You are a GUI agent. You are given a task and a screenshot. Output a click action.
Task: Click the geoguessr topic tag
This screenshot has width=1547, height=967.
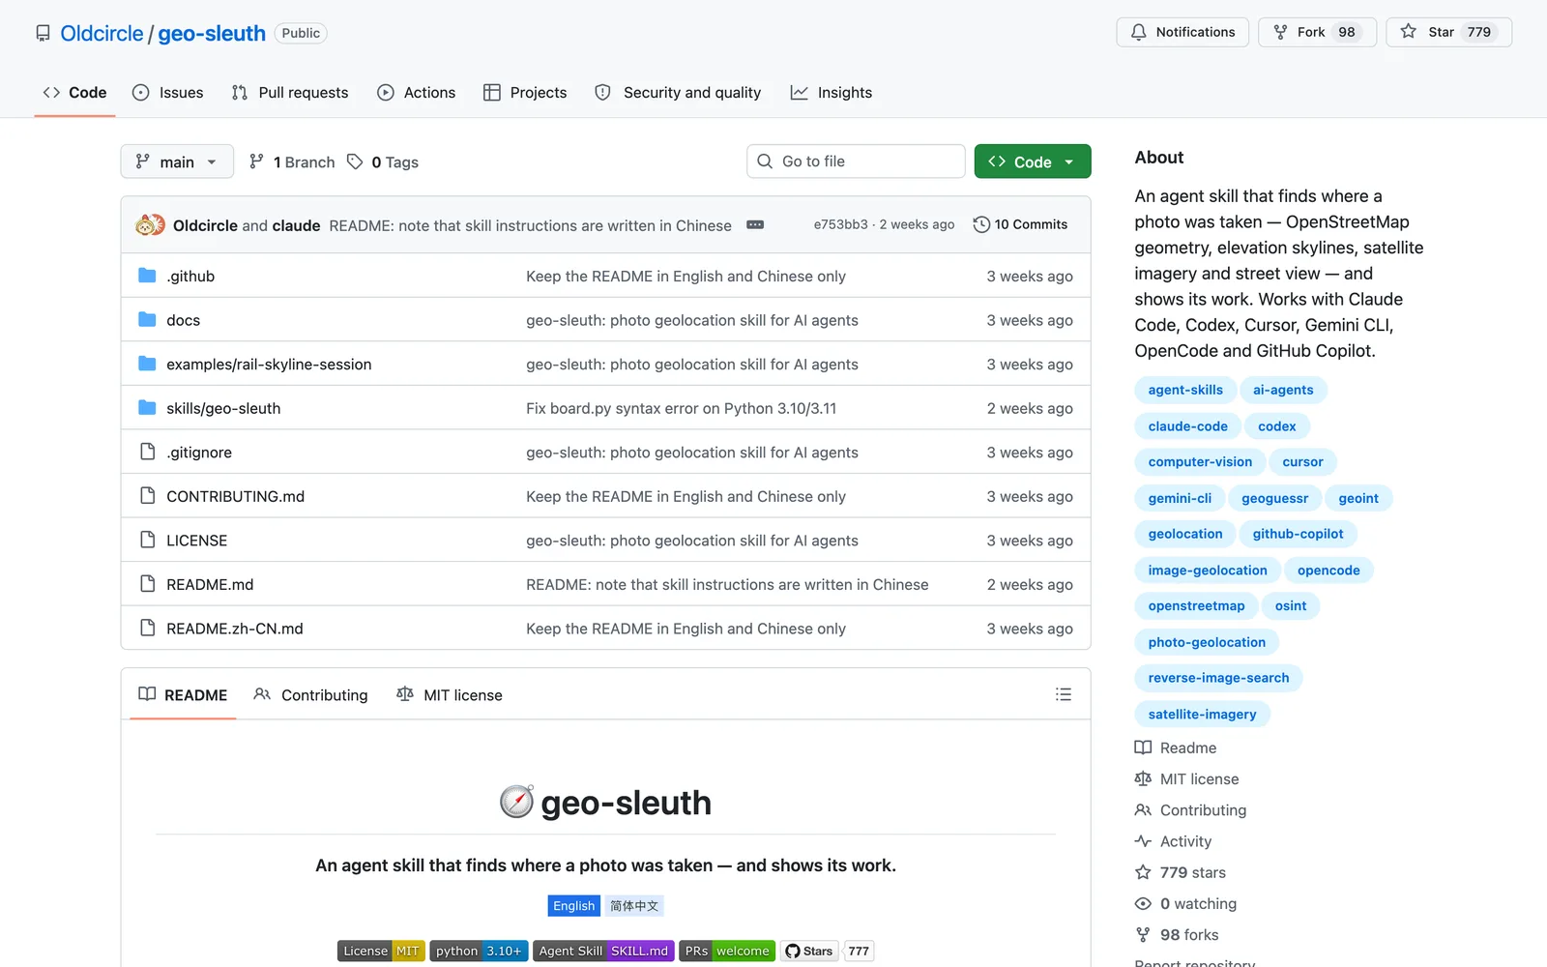[1274, 498]
